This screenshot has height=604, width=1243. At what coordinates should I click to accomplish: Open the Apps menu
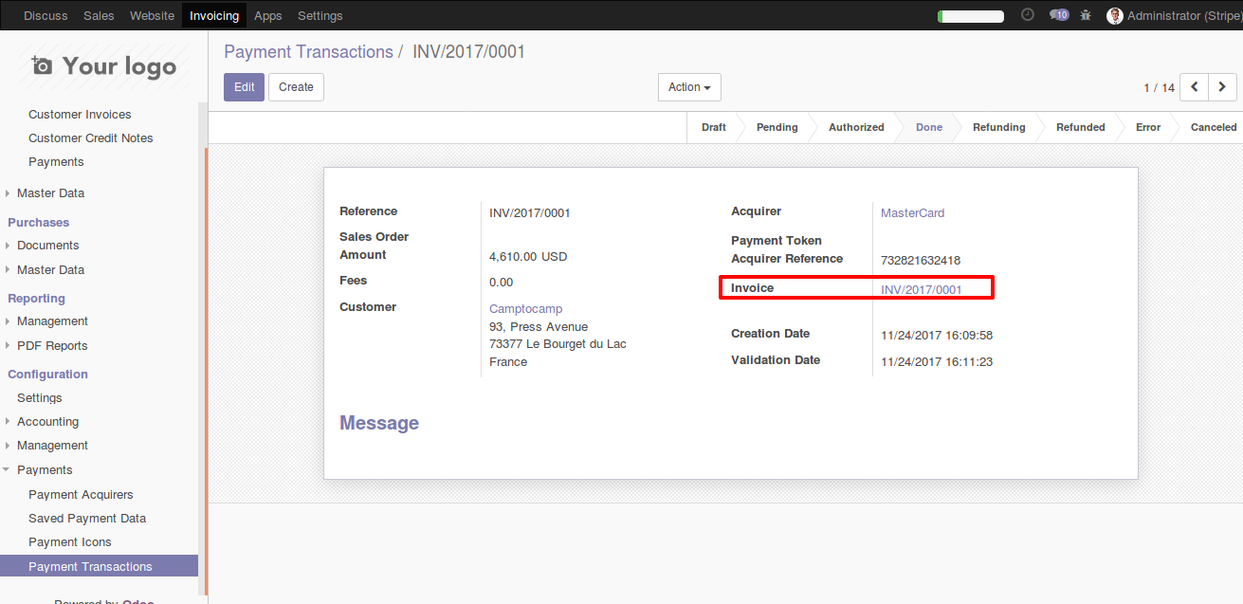pyautogui.click(x=268, y=15)
